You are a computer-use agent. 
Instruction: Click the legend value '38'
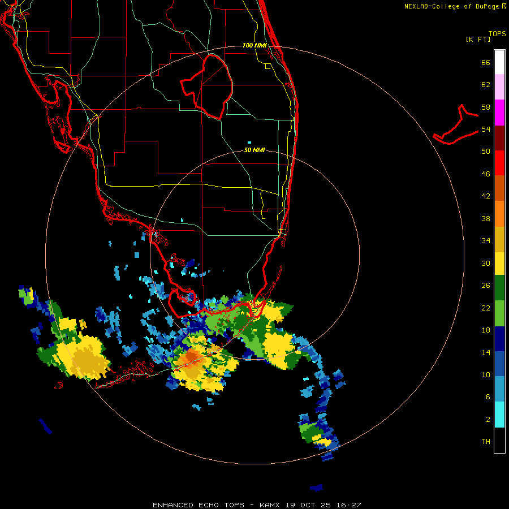point(486,218)
